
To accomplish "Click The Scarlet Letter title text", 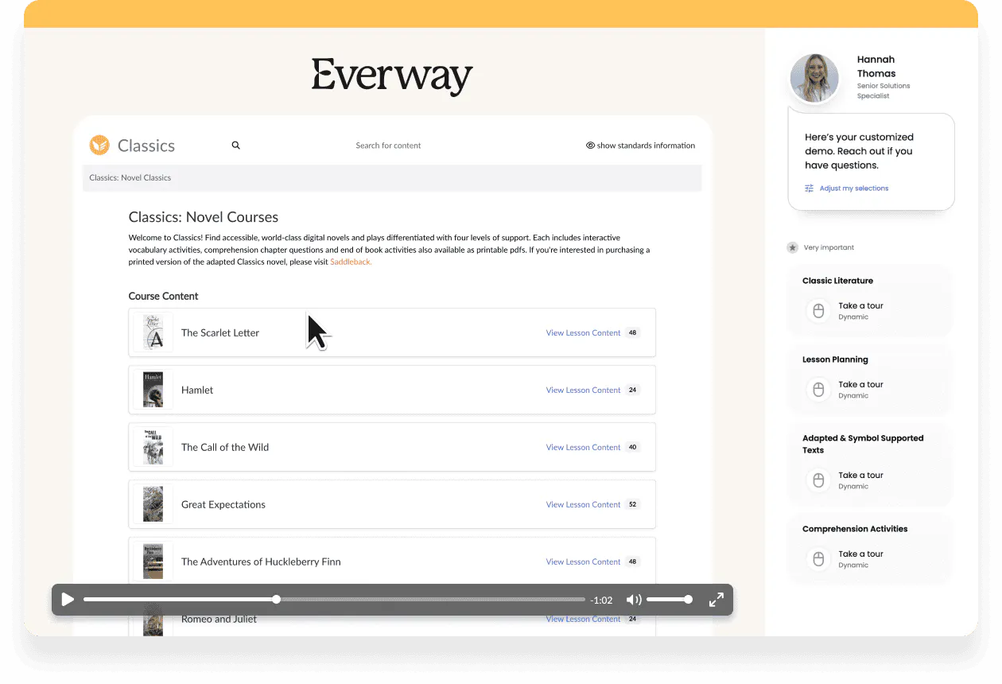I will point(220,333).
